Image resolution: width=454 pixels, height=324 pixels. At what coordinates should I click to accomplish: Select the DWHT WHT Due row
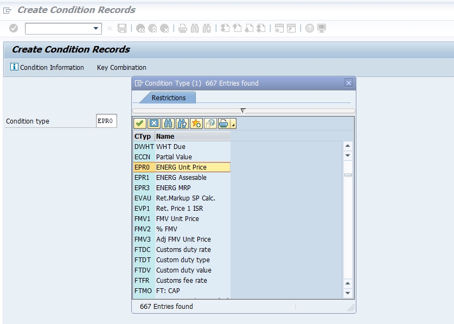182,147
